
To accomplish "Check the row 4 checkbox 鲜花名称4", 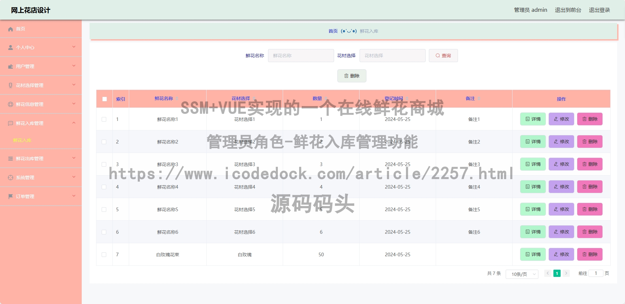I will (x=104, y=187).
